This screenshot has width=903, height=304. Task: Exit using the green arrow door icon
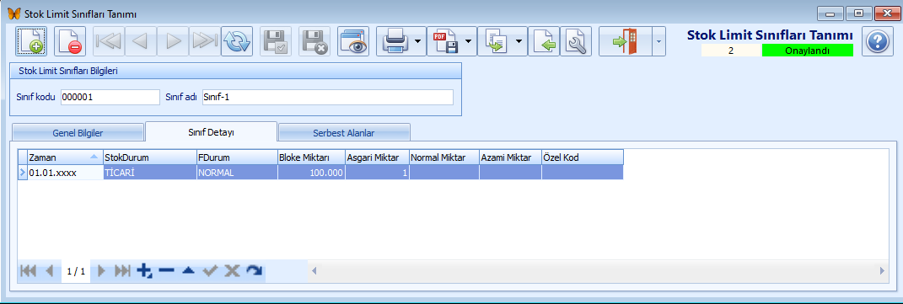(626, 41)
